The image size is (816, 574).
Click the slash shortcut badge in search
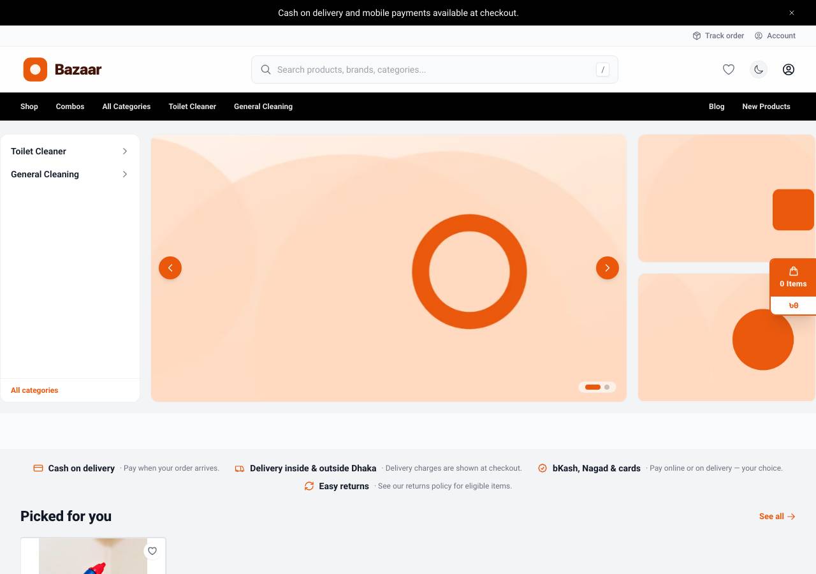coord(602,70)
